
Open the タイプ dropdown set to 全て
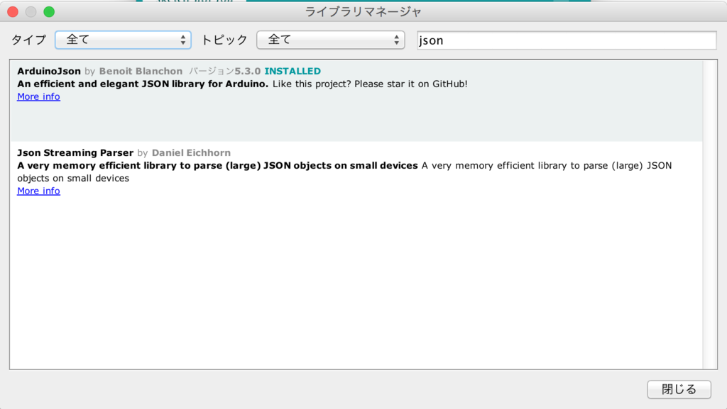pyautogui.click(x=123, y=40)
